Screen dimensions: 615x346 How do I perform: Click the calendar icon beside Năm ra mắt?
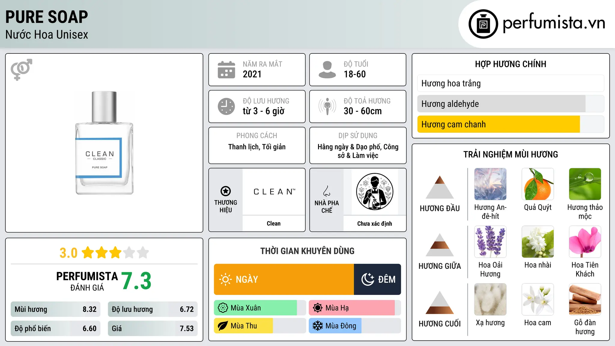(226, 70)
